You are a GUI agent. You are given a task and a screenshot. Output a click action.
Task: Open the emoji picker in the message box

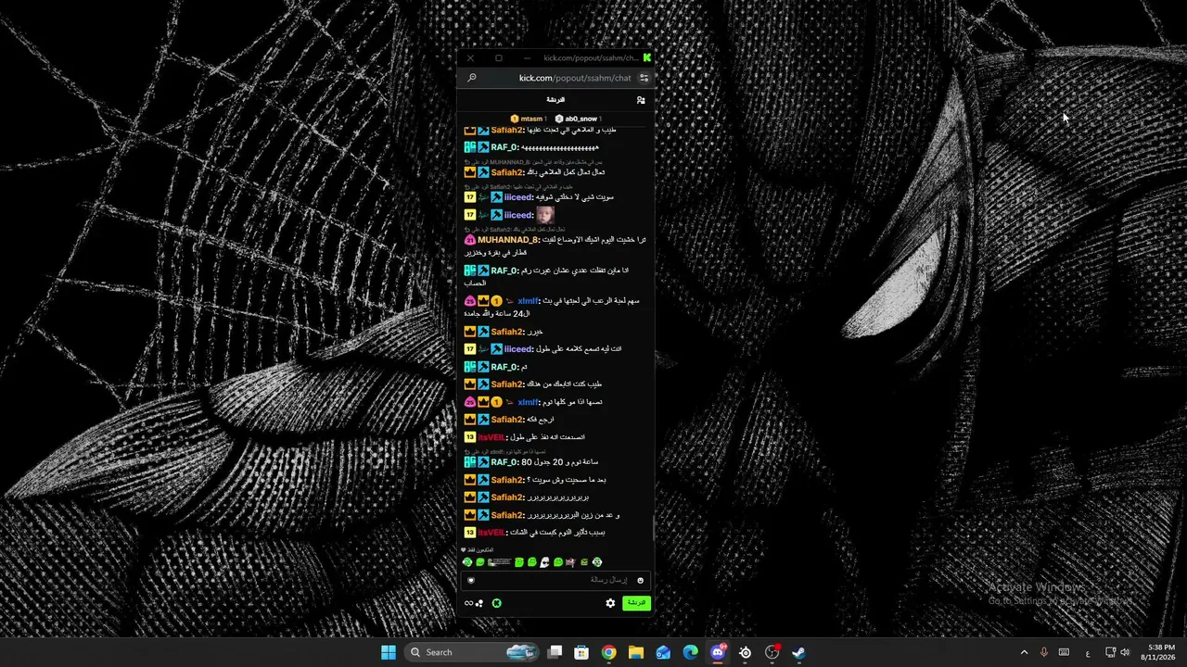point(640,580)
